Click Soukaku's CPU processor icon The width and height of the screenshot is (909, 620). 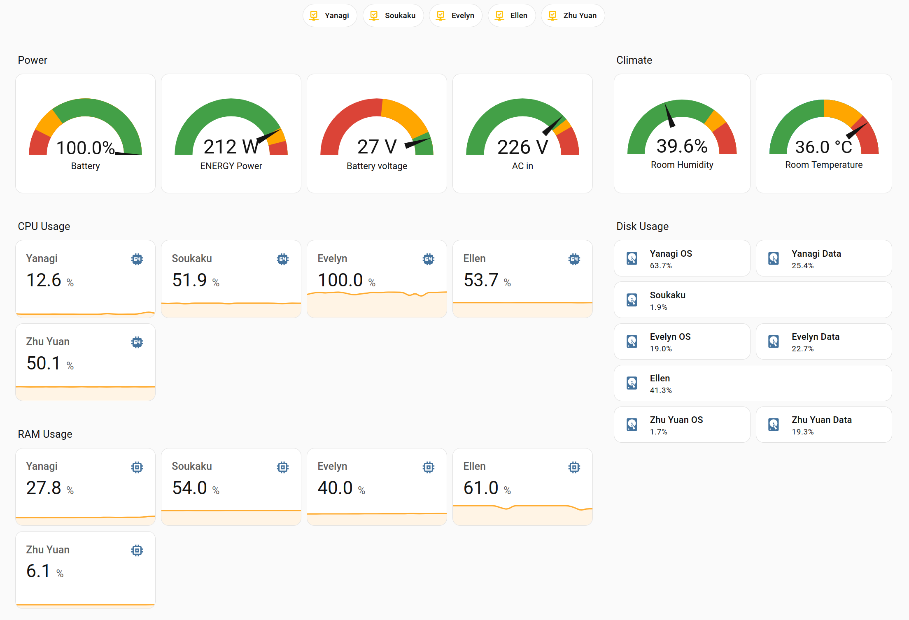point(283,259)
